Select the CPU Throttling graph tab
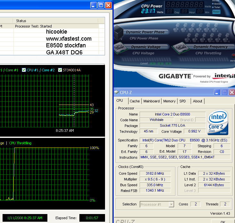This screenshot has height=223, width=235. 20,143
